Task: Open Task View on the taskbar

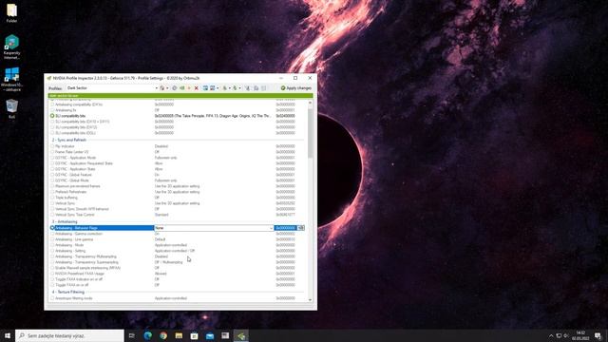Action: pyautogui.click(x=132, y=335)
